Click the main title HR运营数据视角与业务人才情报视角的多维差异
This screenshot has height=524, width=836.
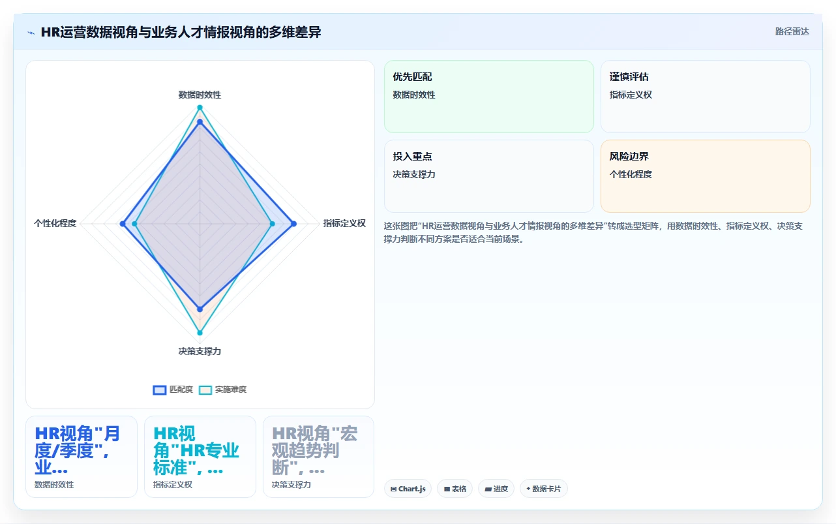coord(181,32)
